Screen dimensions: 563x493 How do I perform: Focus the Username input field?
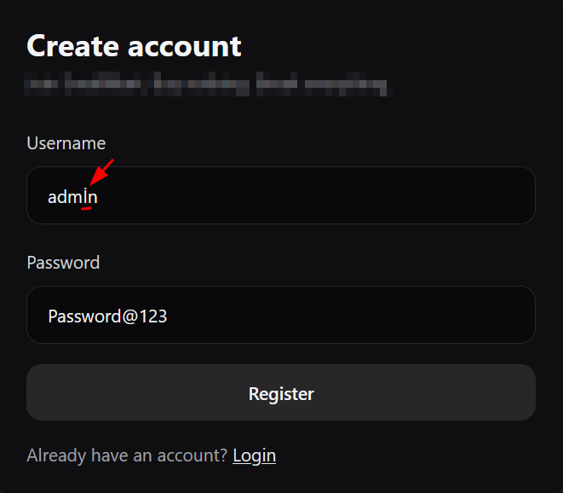[281, 195]
